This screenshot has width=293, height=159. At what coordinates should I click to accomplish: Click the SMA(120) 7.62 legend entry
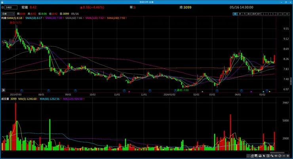click(x=95, y=18)
